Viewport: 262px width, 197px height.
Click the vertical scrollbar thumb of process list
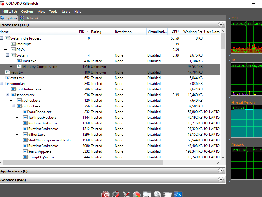click(223, 41)
